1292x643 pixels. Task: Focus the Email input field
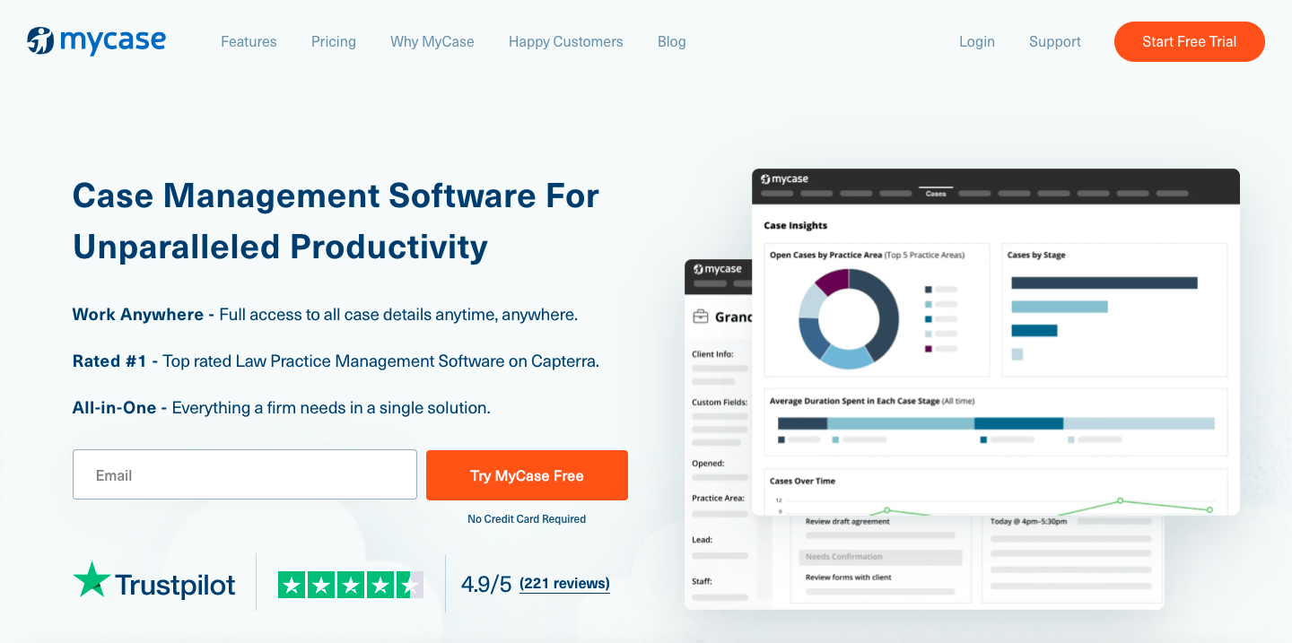[245, 474]
